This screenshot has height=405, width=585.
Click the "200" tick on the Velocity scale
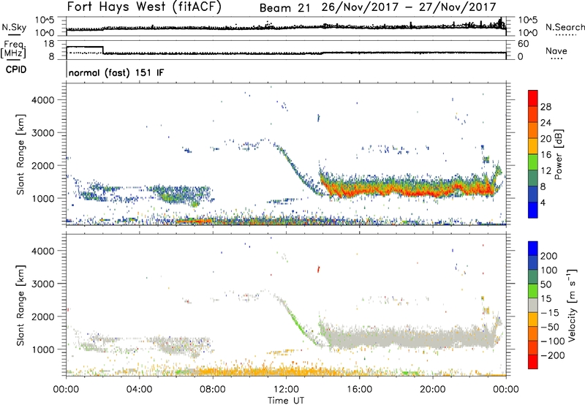coord(549,256)
